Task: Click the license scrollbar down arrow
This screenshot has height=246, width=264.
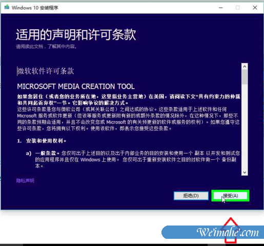Action: pos(245,172)
